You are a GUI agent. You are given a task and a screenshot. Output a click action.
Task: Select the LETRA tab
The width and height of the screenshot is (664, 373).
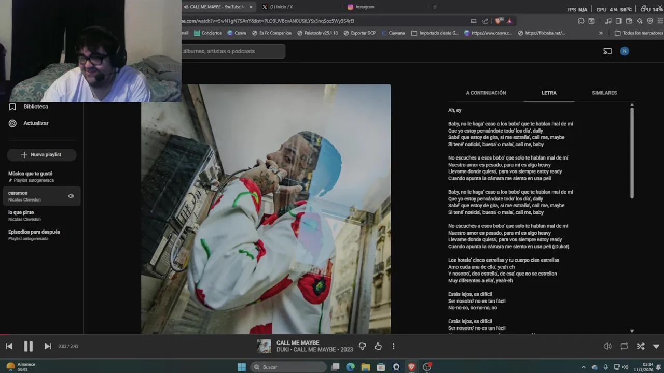click(x=549, y=93)
